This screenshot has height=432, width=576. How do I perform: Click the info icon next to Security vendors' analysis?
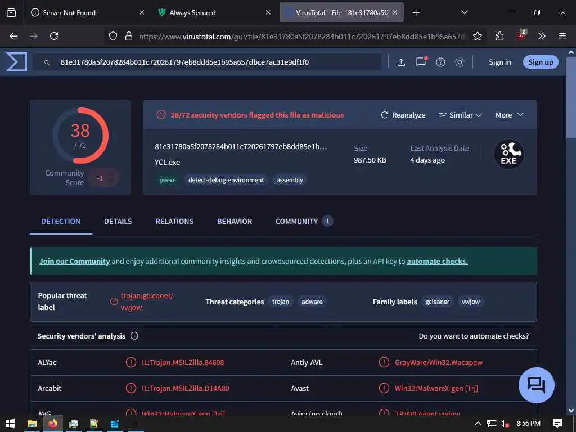click(134, 336)
